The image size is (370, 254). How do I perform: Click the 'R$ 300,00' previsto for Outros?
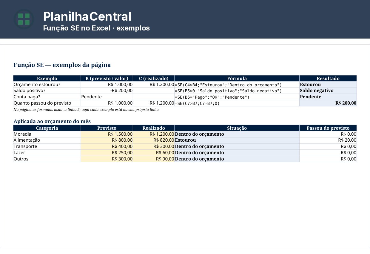[107, 159]
